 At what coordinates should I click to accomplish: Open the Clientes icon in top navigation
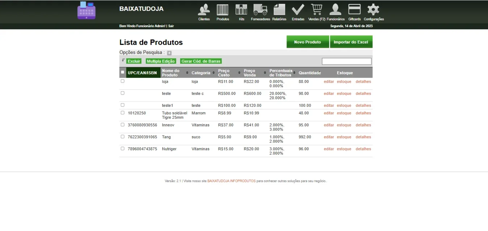click(204, 12)
